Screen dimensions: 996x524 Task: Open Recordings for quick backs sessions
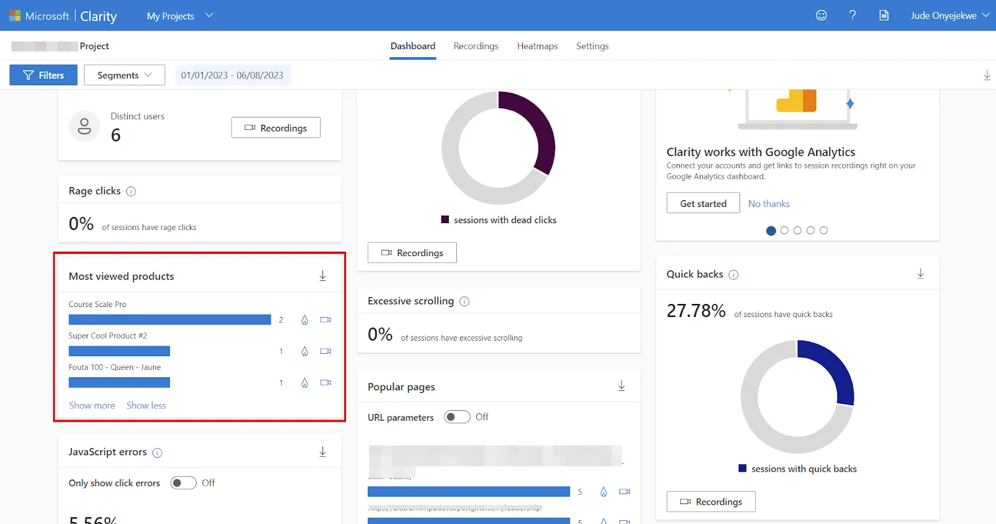tap(711, 502)
